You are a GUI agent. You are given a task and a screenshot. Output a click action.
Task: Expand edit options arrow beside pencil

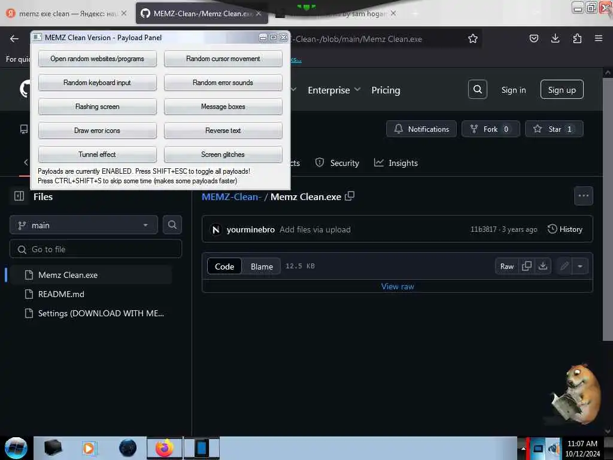tap(580, 266)
